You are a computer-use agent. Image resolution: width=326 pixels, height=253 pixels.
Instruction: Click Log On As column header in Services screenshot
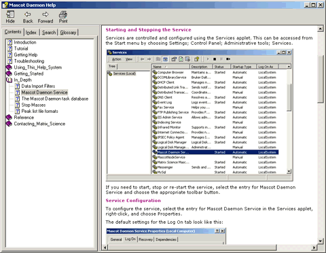[268, 67]
